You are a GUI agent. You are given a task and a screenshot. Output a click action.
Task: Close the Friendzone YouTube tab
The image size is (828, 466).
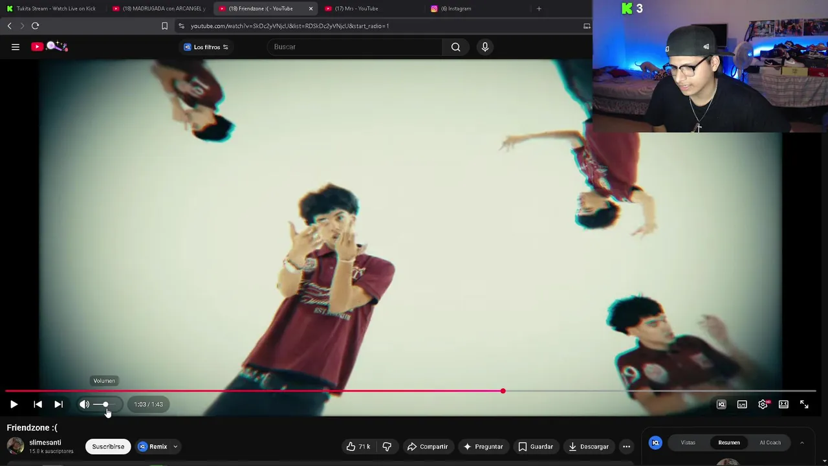click(310, 8)
